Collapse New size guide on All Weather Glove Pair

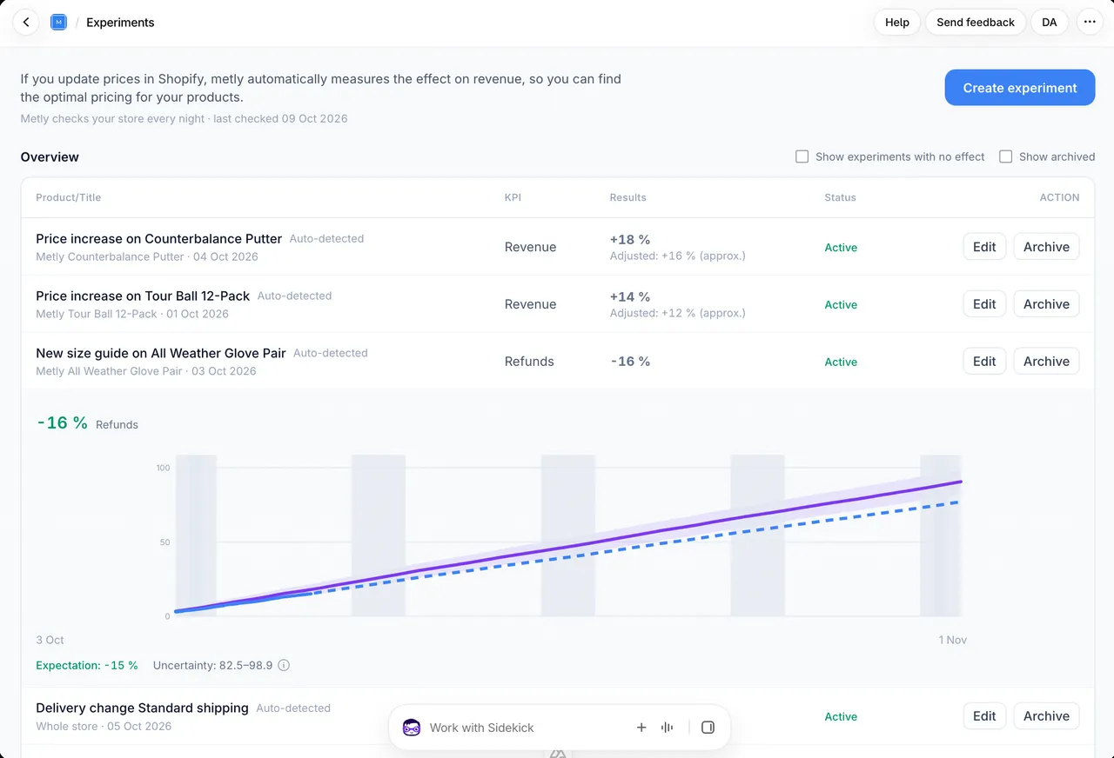(558, 362)
